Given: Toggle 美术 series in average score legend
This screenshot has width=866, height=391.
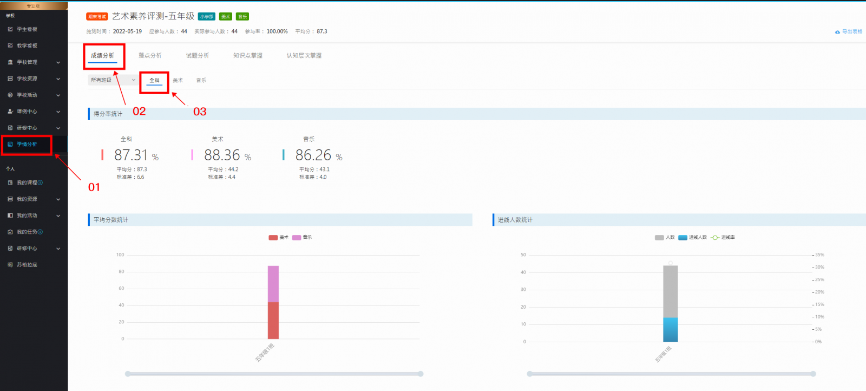Looking at the screenshot, I should (x=273, y=237).
